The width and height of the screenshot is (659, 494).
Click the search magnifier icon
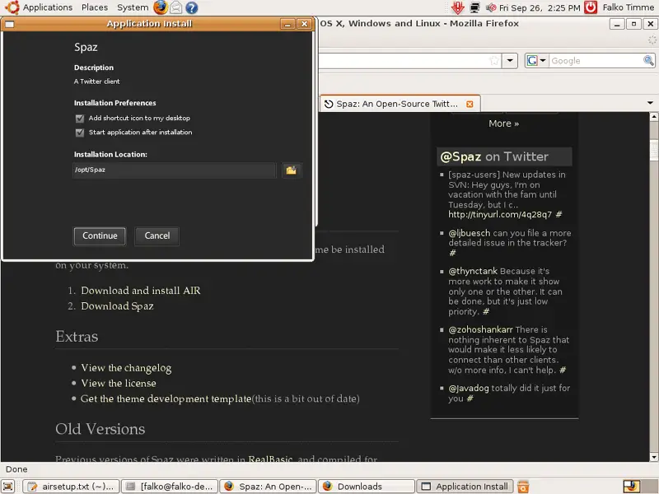pos(648,60)
